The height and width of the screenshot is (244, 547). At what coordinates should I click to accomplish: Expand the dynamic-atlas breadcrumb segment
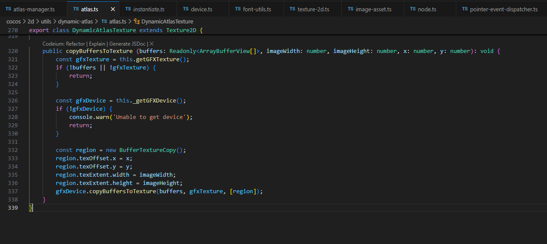[75, 21]
